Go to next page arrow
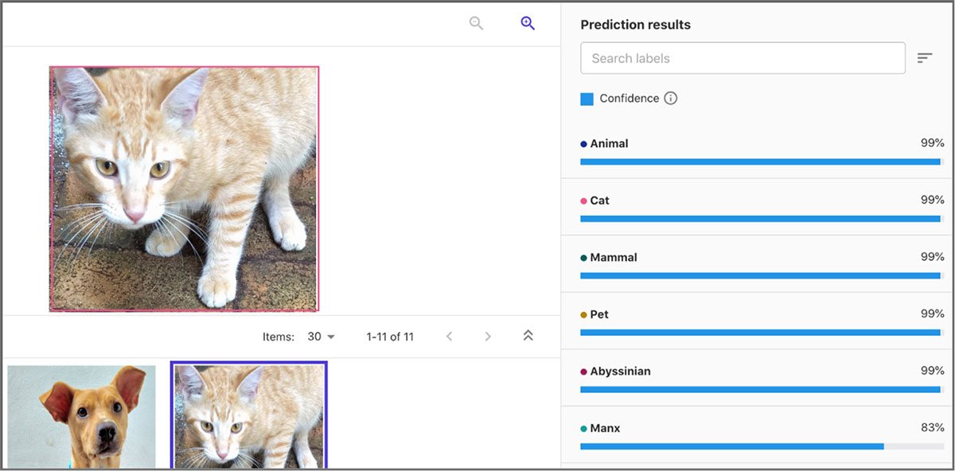The image size is (955, 471). pos(489,337)
